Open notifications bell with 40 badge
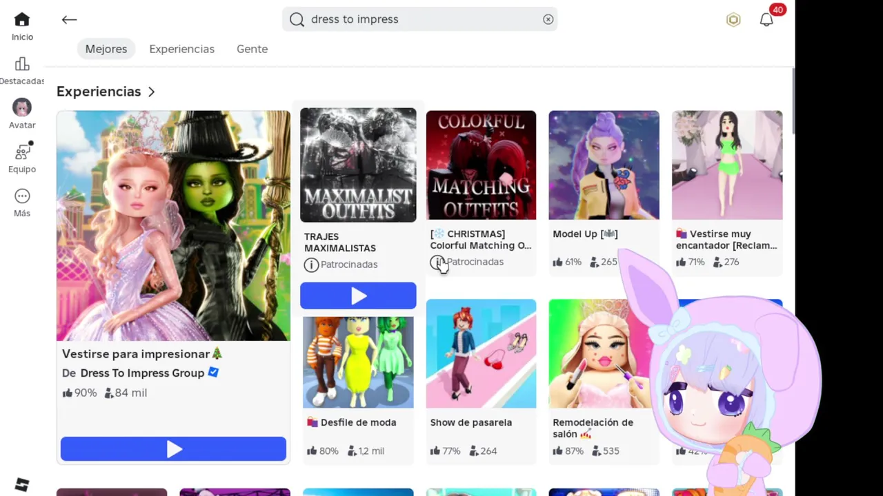 point(766,20)
